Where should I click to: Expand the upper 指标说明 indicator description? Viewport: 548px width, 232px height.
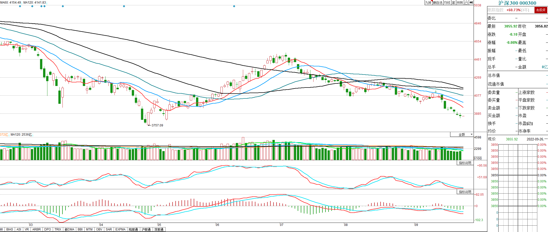(465, 163)
